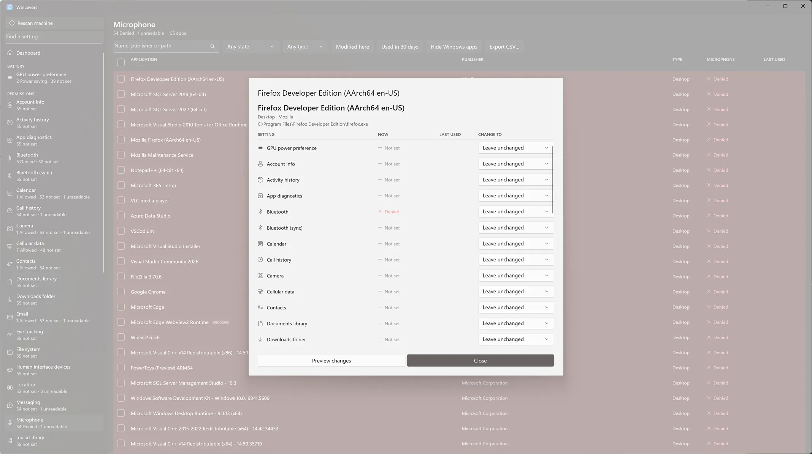Click the Export CSV button

[x=504, y=47]
